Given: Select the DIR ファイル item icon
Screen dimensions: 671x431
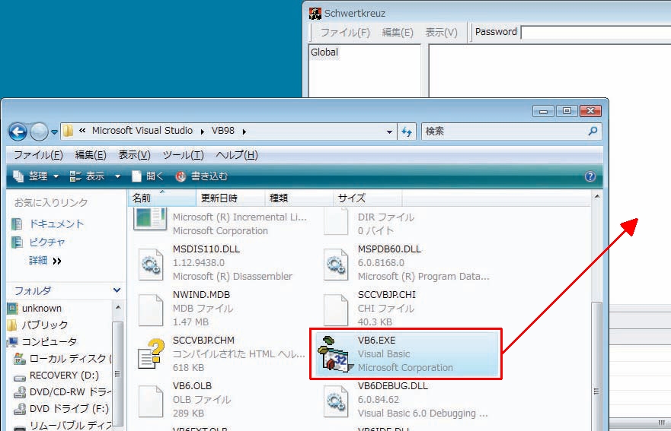Looking at the screenshot, I should point(336,221).
